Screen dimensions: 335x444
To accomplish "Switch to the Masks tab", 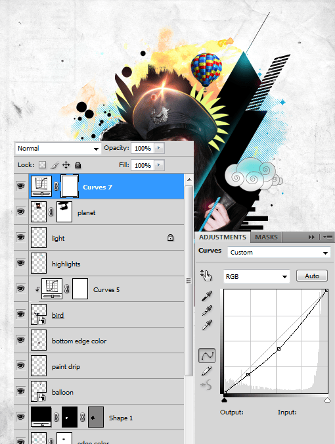I will [266, 237].
